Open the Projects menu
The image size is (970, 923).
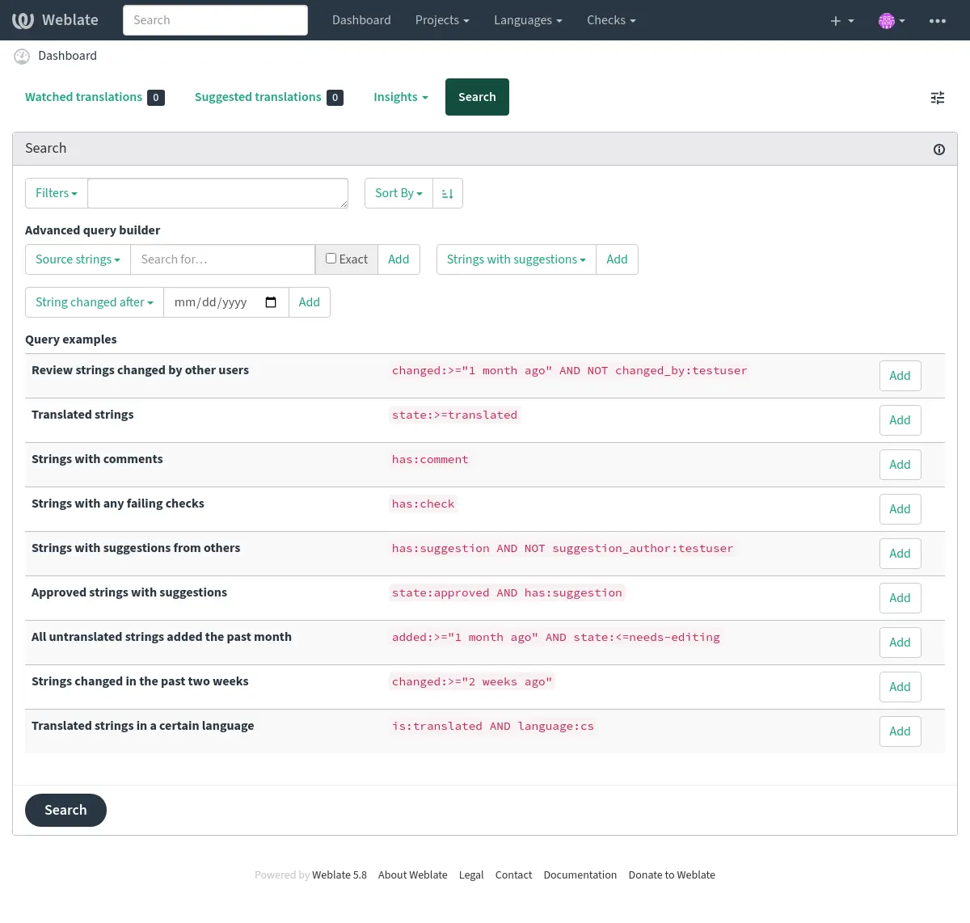(442, 20)
